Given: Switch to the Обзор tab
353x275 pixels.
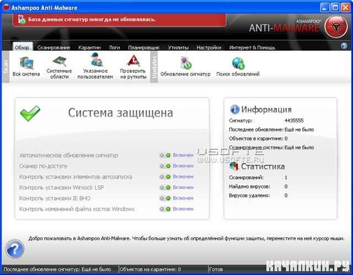Looking at the screenshot, I should (22, 47).
